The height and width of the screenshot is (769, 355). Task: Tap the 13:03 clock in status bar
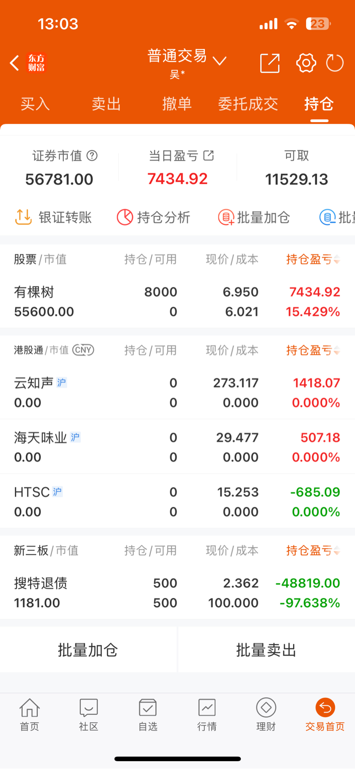(x=58, y=24)
